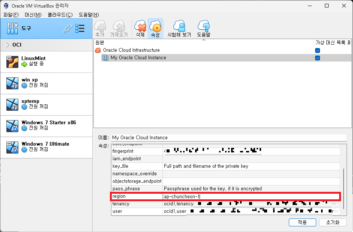Click the 원본 column header
353x232 pixels.
(x=204, y=42)
